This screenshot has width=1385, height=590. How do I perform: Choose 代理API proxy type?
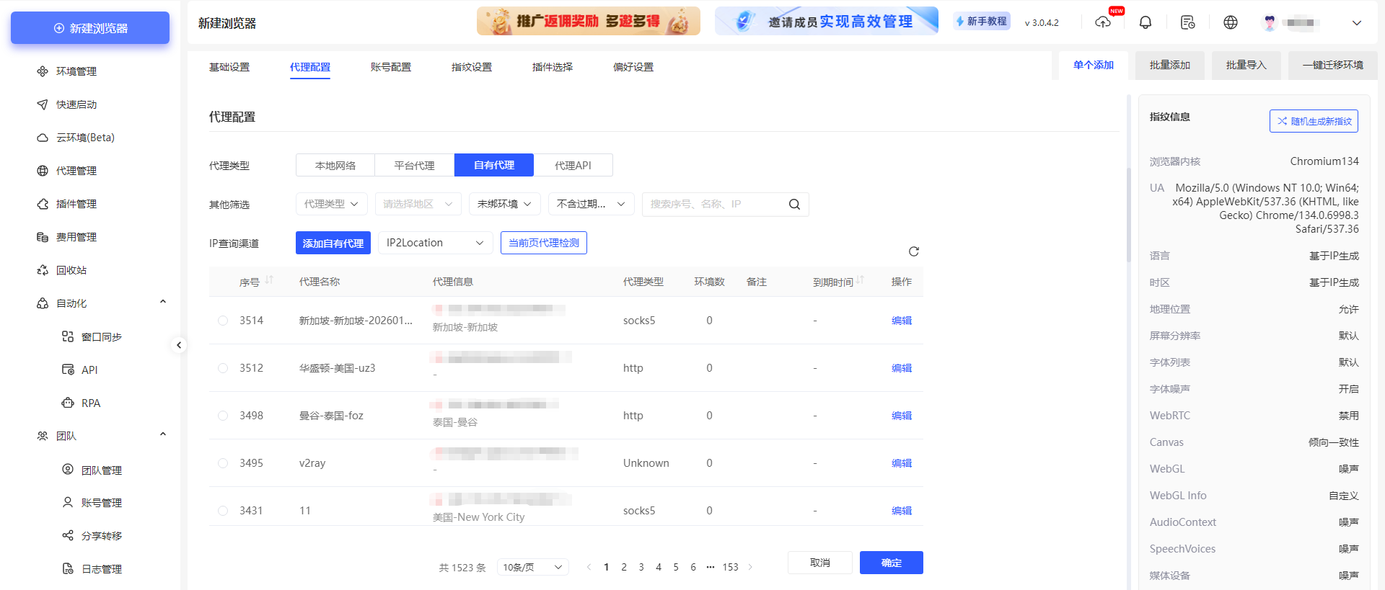pyautogui.click(x=573, y=165)
